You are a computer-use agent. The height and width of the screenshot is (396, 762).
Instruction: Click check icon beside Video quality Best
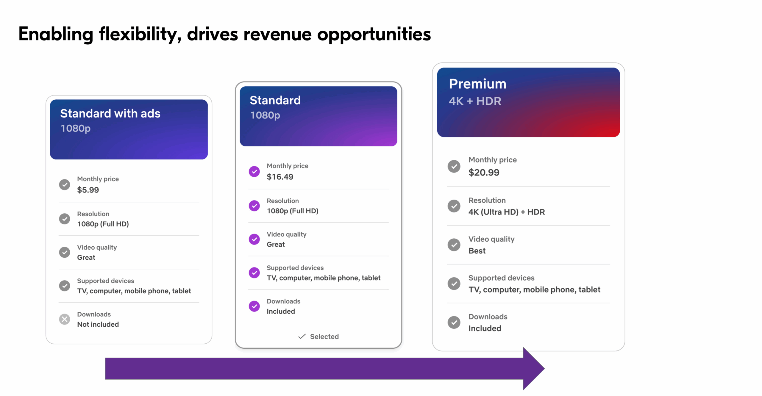454,245
